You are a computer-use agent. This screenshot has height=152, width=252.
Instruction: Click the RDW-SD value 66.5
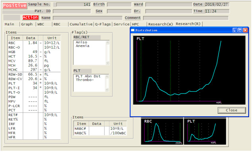[x=33, y=74]
